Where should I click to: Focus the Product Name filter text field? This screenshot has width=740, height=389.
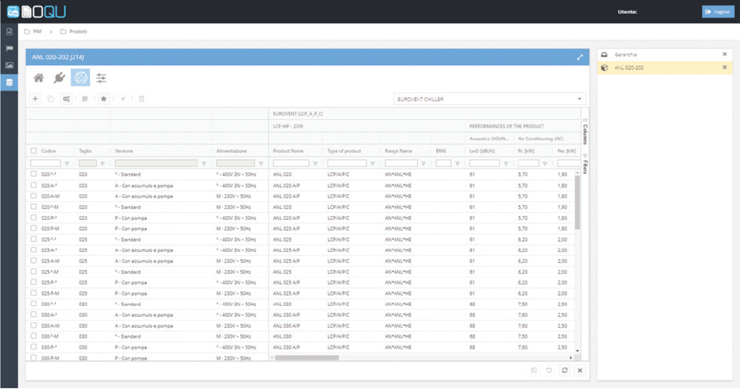pyautogui.click(x=291, y=163)
